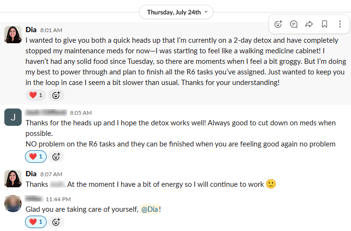Reply in thread from the hover toolbar
Viewport: 351px width, 231px height.
[x=294, y=24]
